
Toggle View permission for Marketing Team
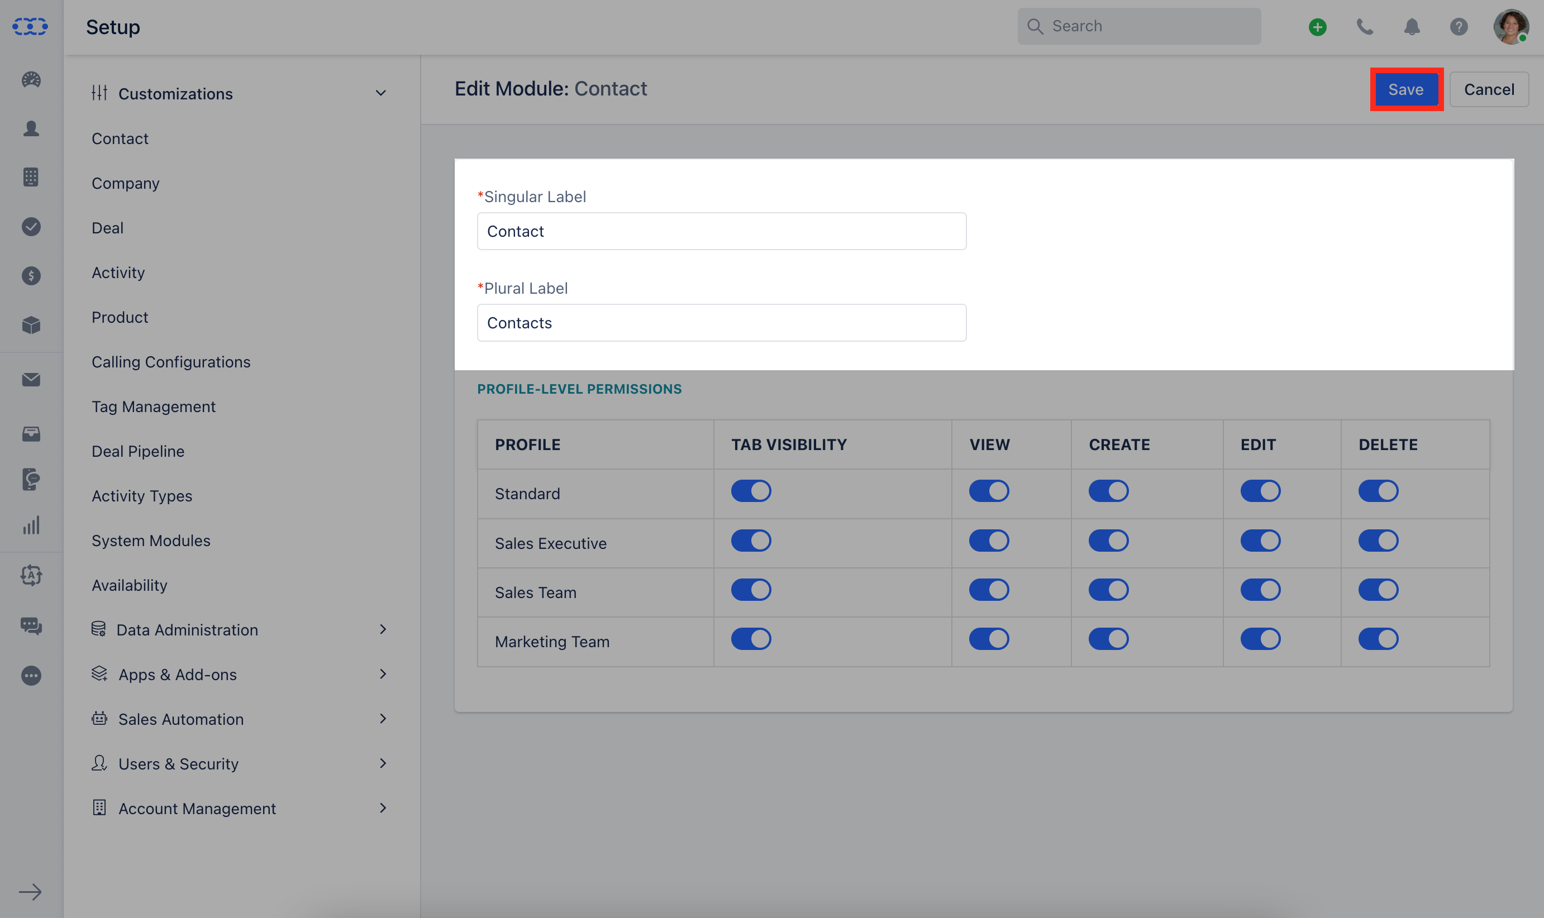[x=989, y=639]
